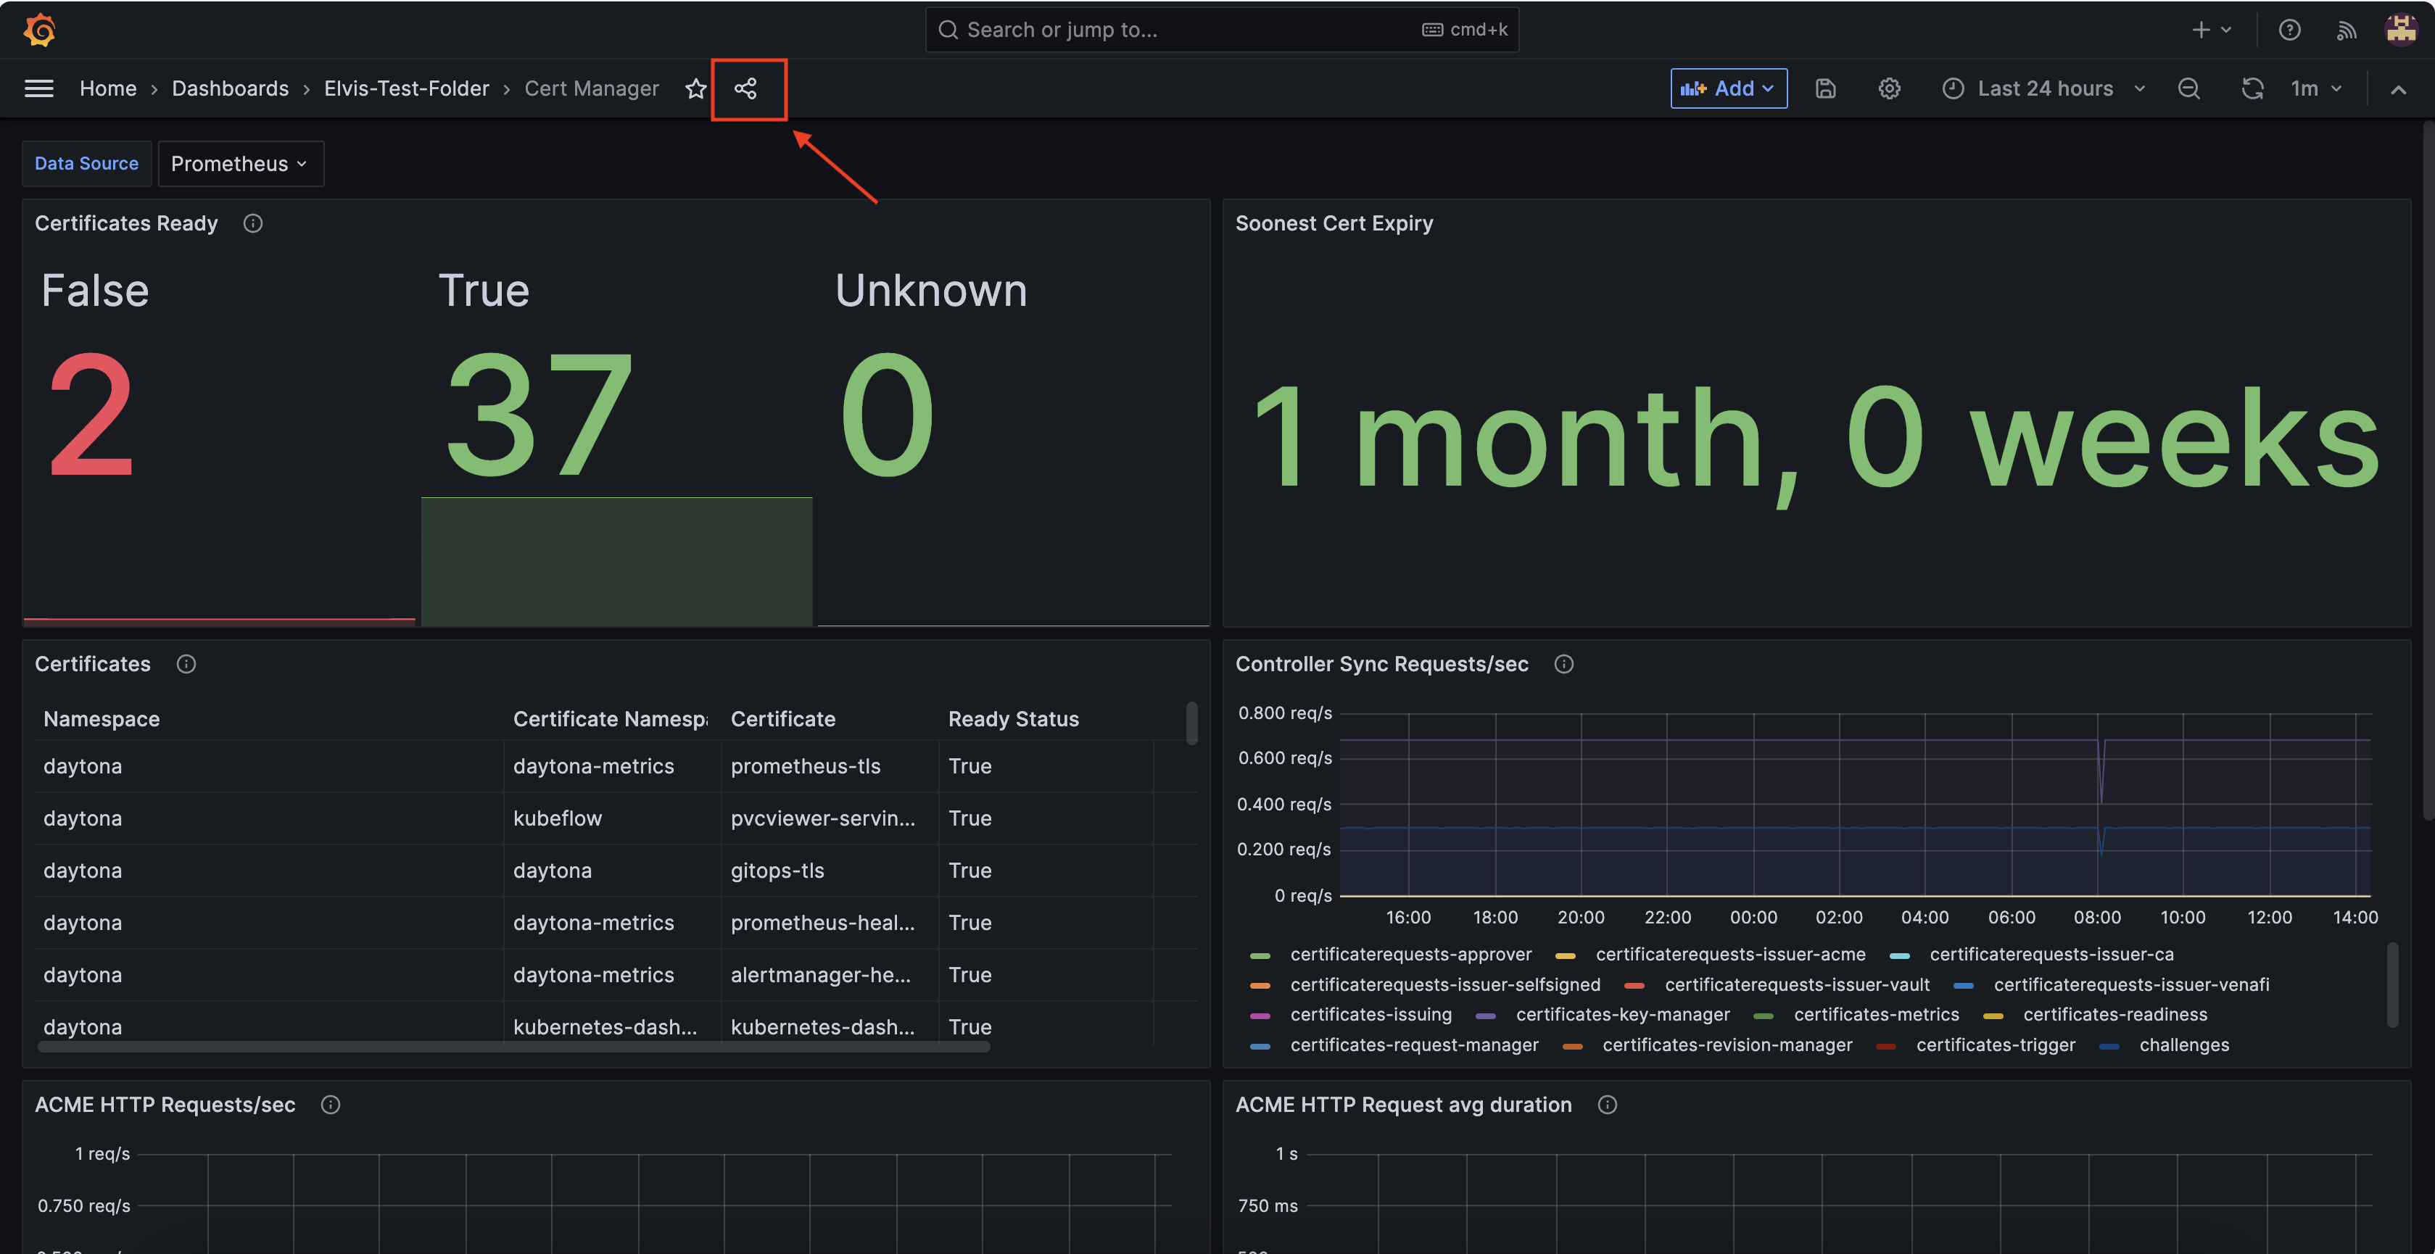The image size is (2435, 1254).
Task: Save the dashboard with the floppy icon
Action: (1825, 88)
